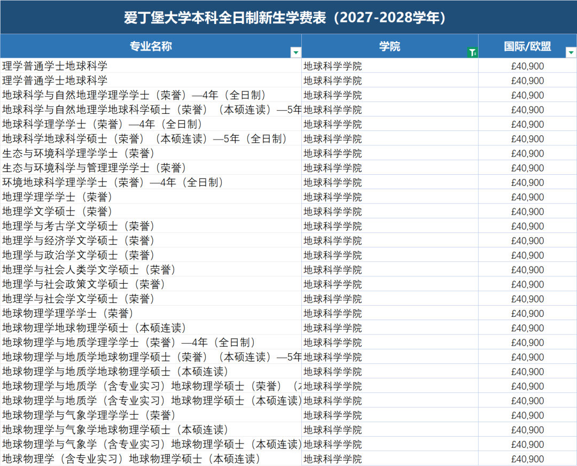Open the 专业名称 column filter dropdown

pos(295,52)
